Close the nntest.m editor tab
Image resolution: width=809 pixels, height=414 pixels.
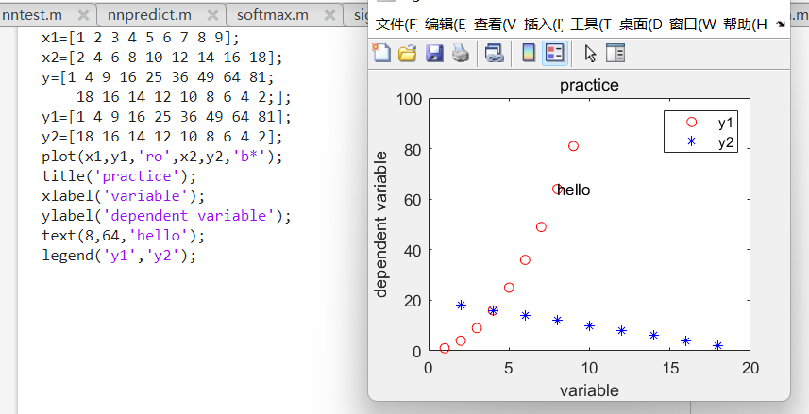(82, 15)
